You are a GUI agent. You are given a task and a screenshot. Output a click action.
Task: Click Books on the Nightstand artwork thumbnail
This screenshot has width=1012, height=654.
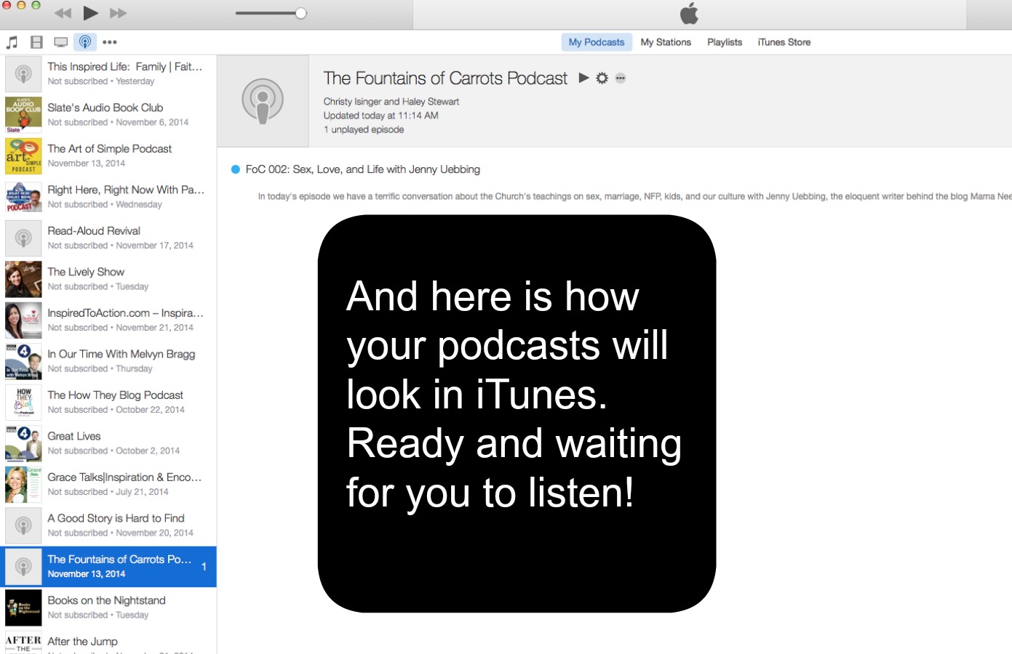(x=23, y=607)
